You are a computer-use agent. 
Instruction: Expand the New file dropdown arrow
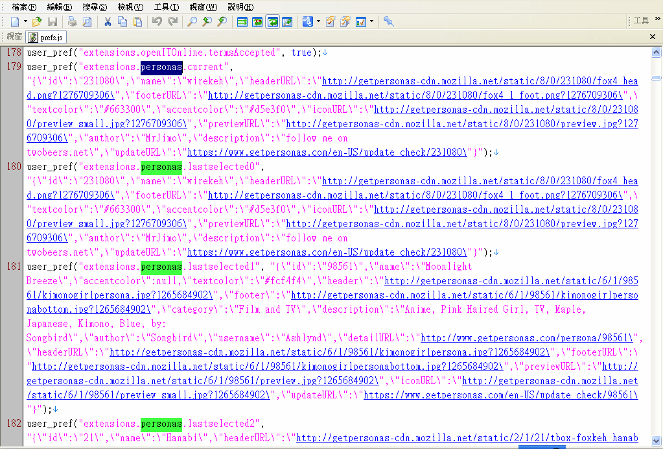pos(24,22)
